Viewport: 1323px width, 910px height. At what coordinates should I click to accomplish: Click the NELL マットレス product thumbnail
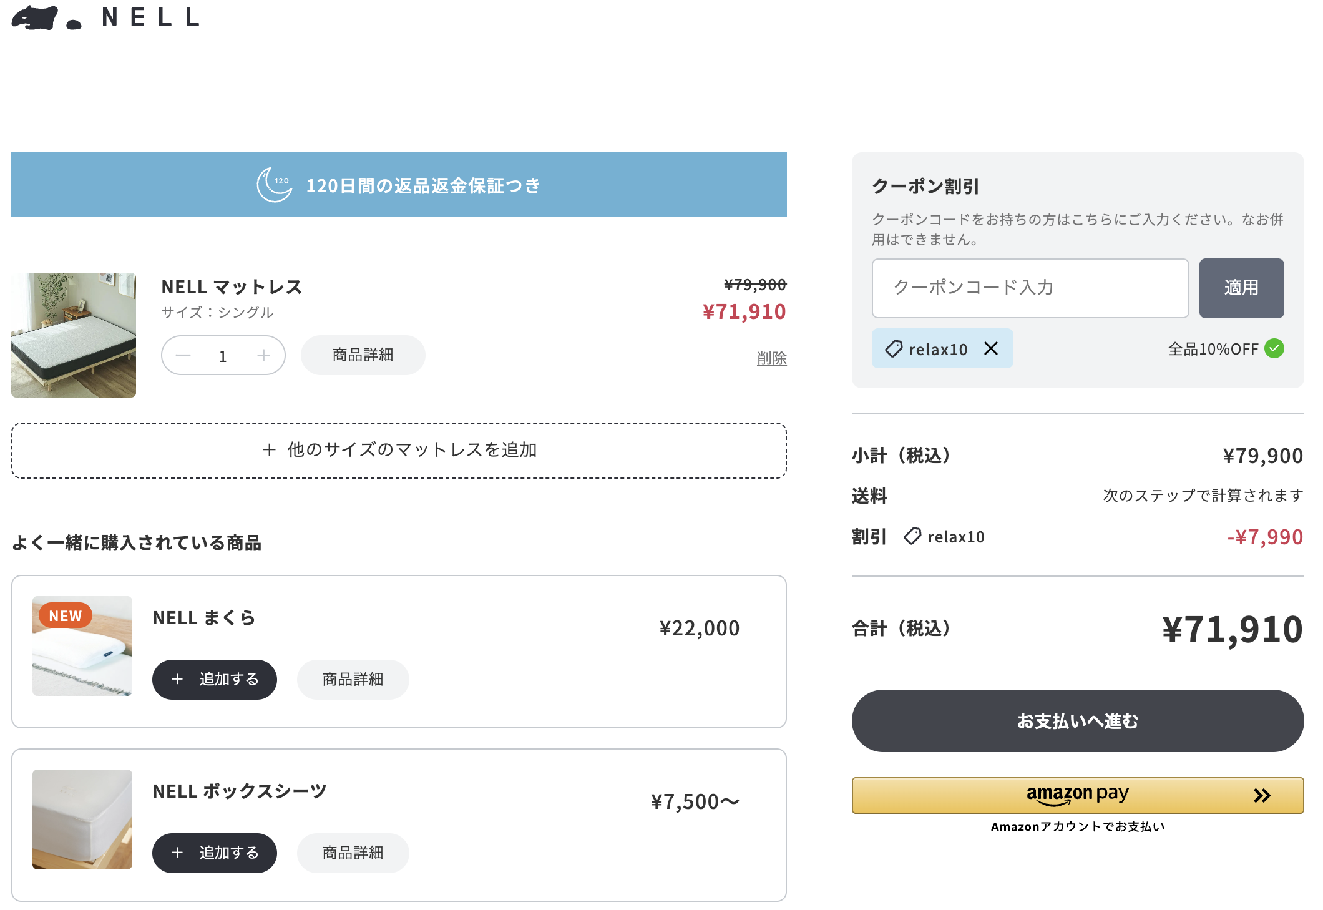pos(74,335)
